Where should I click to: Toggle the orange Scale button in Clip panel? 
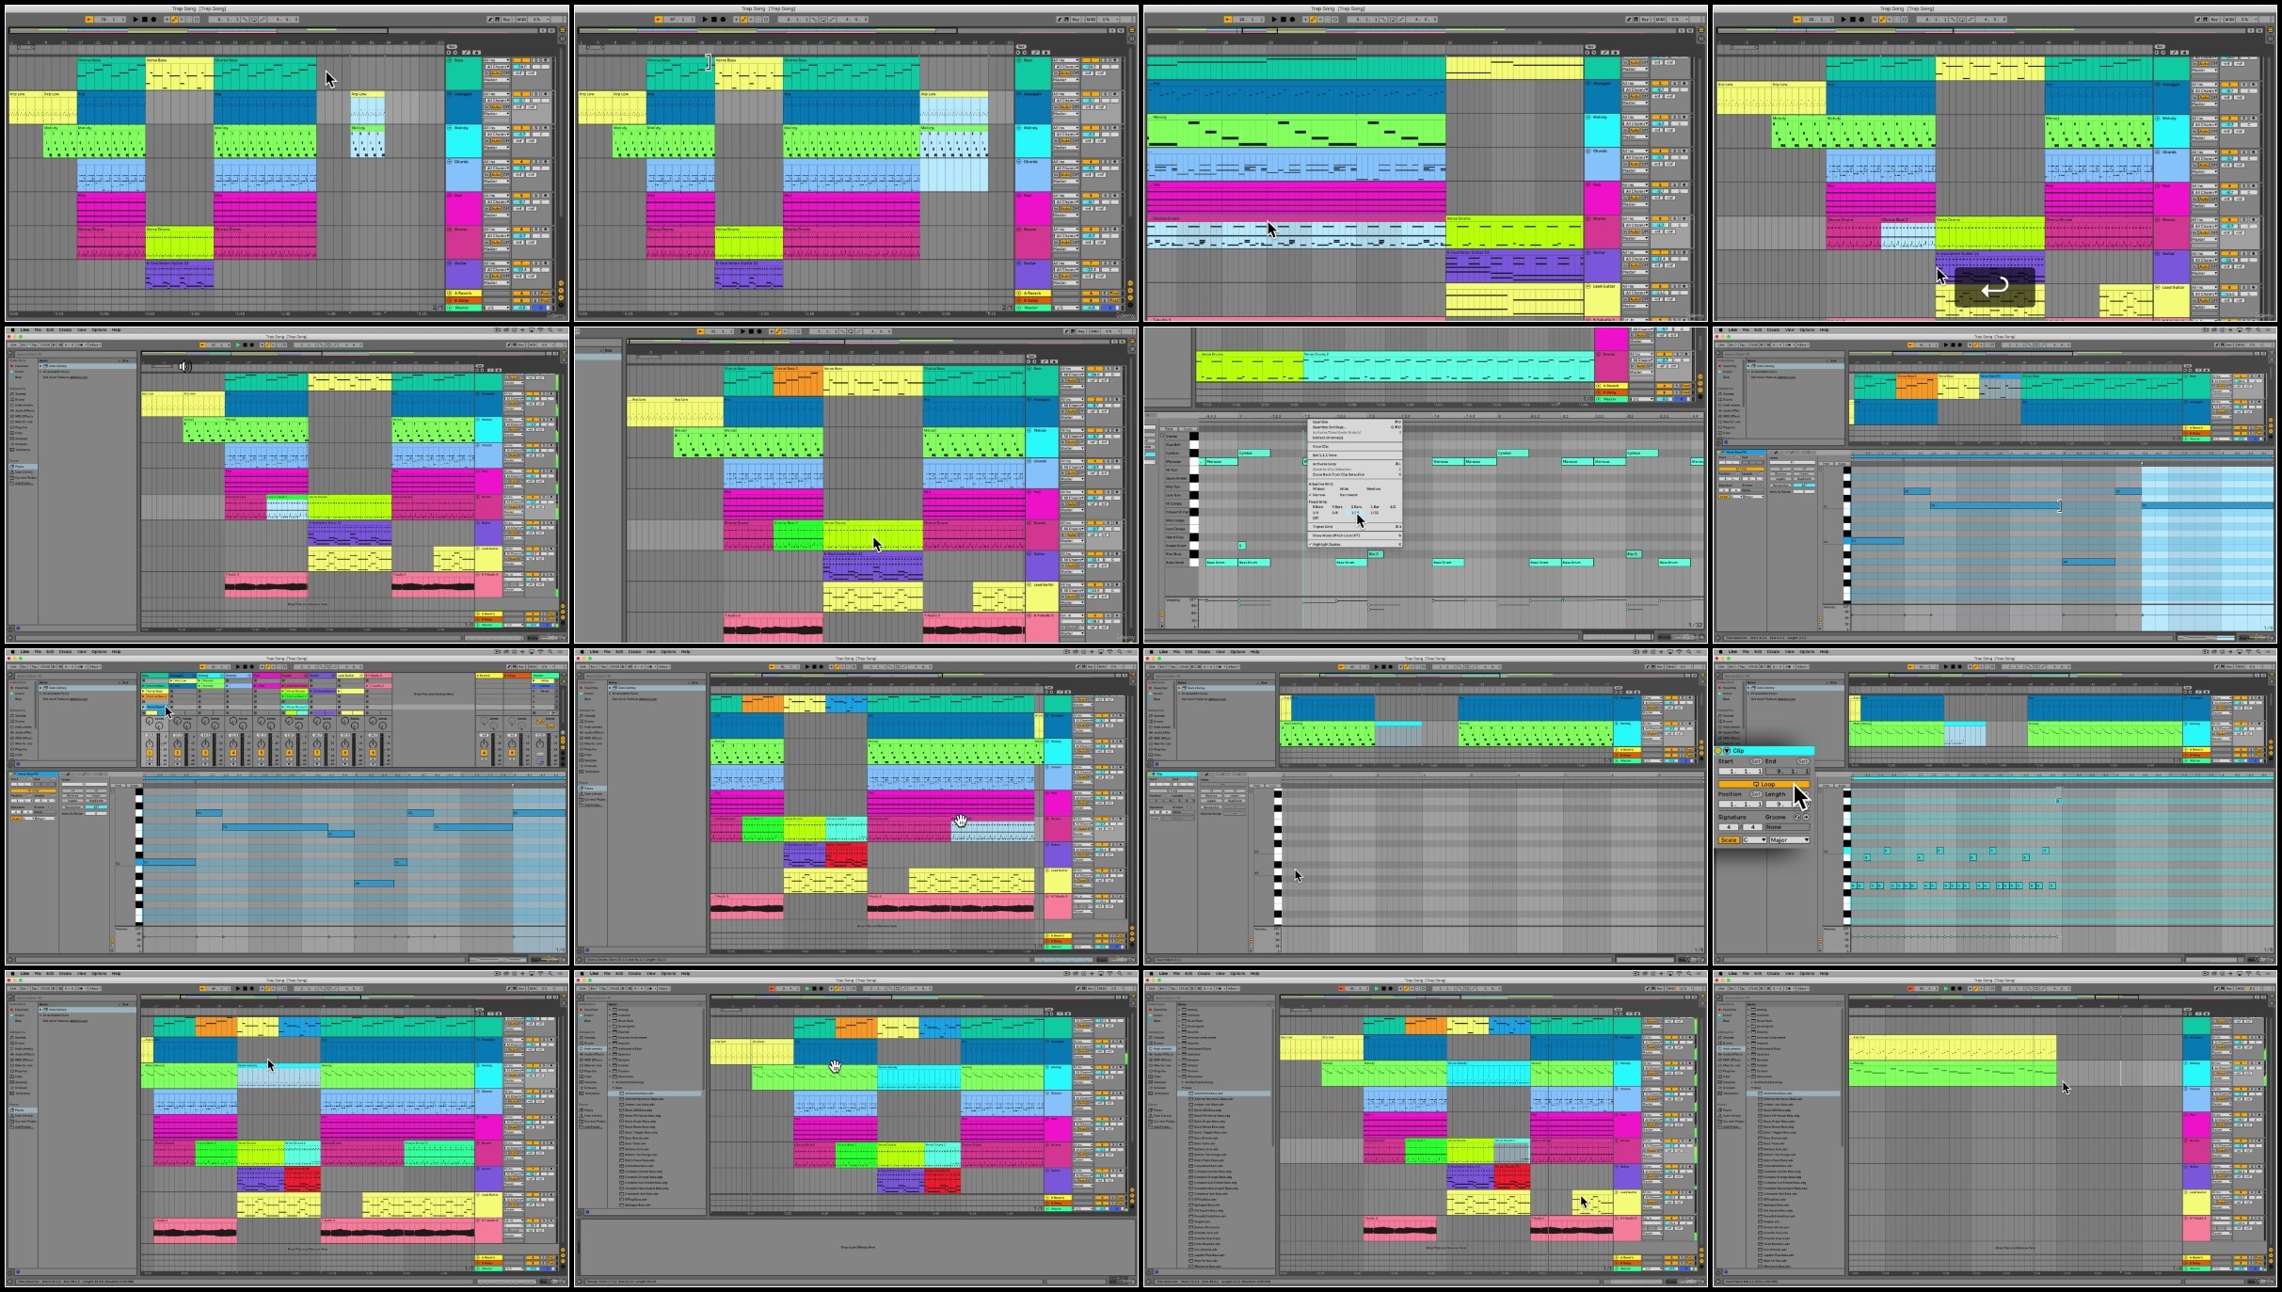pos(1729,839)
